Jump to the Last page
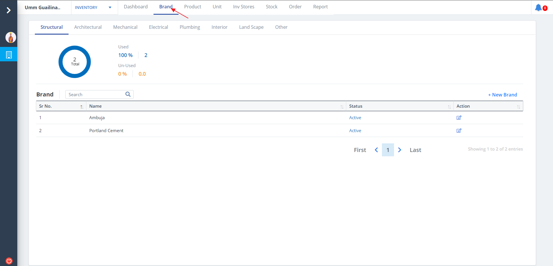 pos(415,150)
